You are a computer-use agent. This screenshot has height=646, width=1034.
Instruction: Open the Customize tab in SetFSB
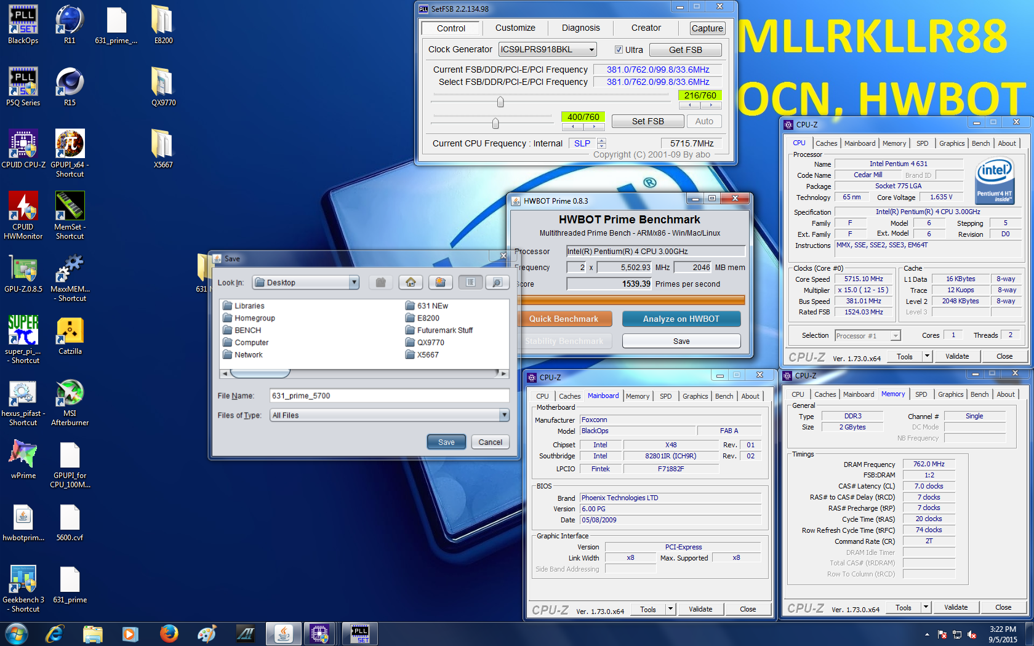coord(515,28)
